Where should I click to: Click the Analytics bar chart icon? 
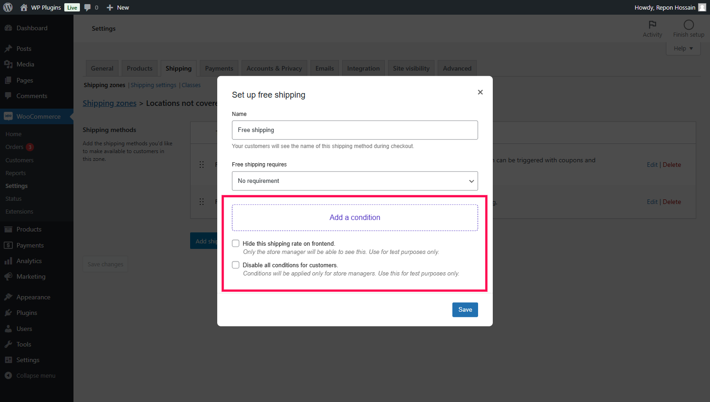[8, 261]
